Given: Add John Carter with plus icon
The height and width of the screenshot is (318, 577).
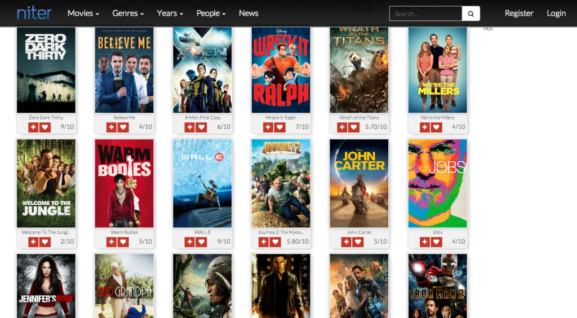Looking at the screenshot, I should pyautogui.click(x=347, y=242).
